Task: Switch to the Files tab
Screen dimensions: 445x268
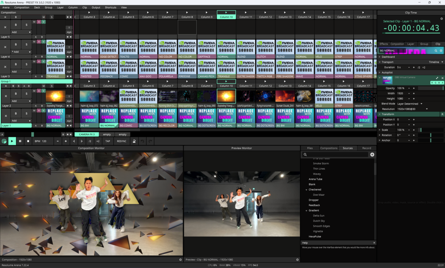Action: [310, 148]
